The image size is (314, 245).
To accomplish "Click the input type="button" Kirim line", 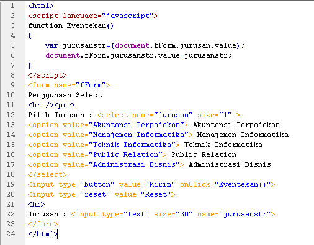I will pos(151,184).
